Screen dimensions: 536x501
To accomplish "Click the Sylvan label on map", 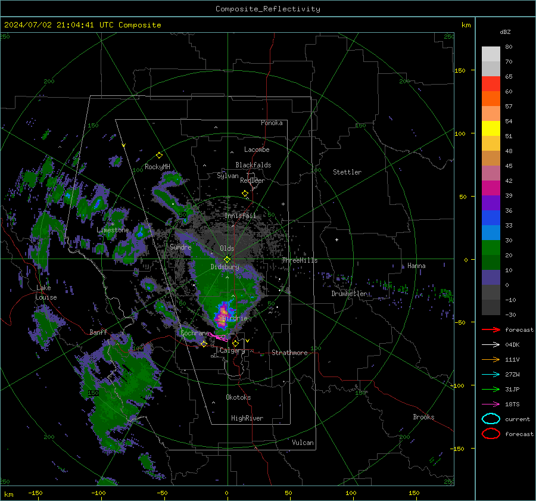I will point(228,176).
